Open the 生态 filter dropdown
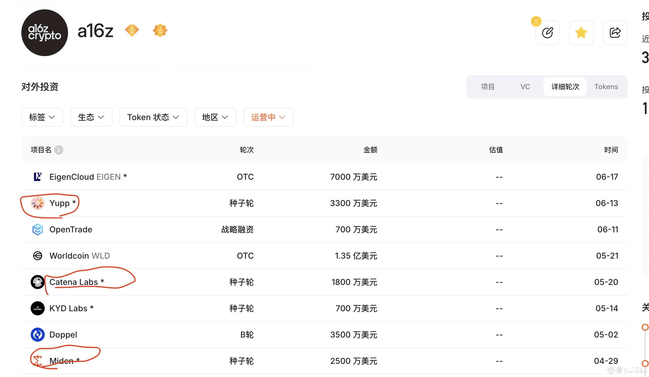 pos(91,117)
